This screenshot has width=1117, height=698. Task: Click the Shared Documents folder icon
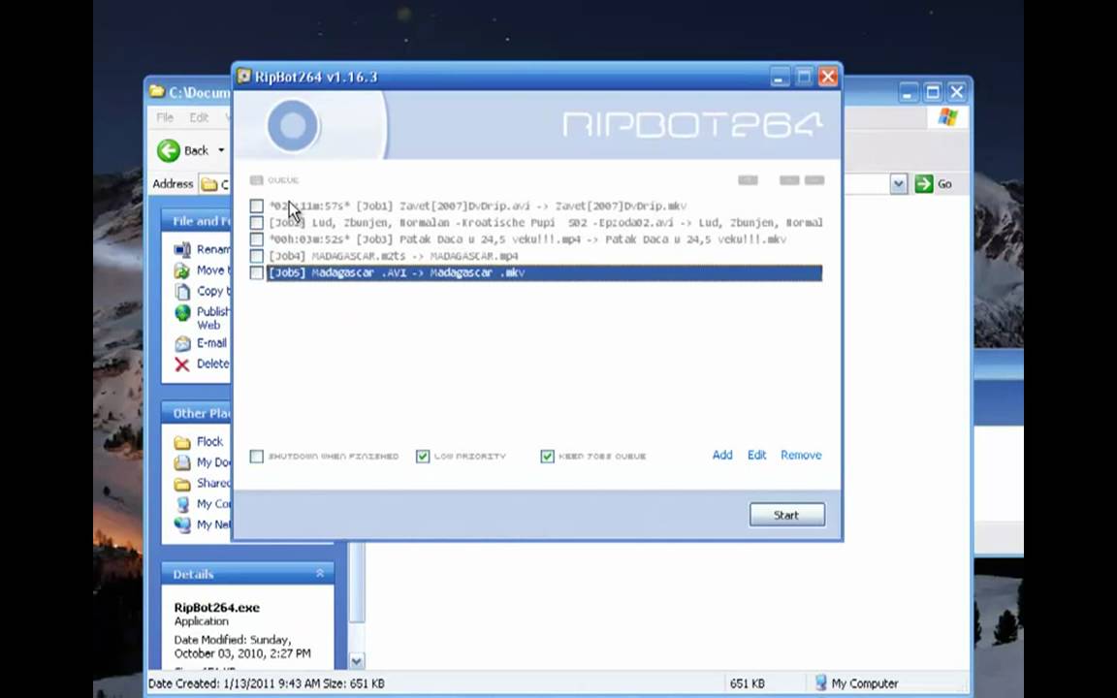click(x=182, y=484)
